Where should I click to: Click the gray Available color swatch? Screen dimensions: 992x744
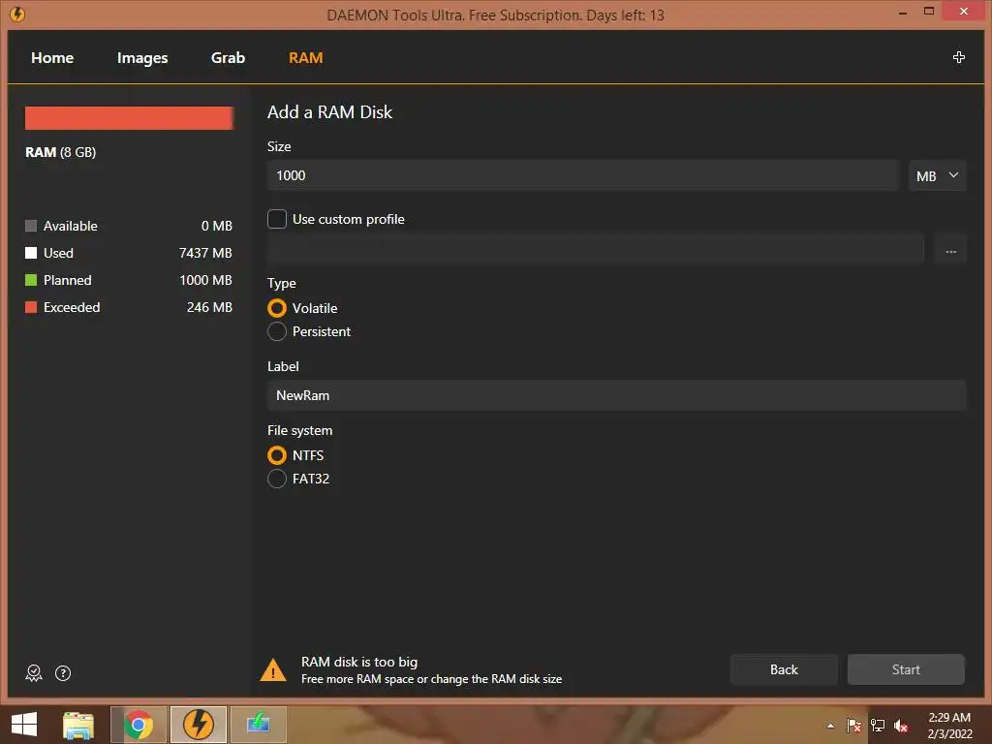click(x=31, y=226)
